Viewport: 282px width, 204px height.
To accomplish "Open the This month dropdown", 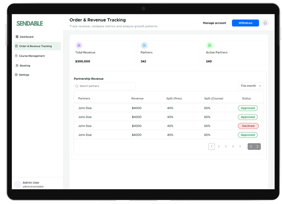I will (251, 86).
